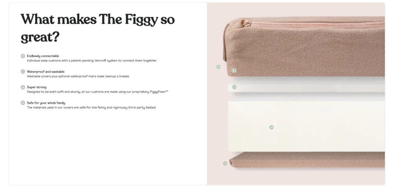Click the proprietary FiggyFoam description text
The height and width of the screenshot is (195, 395).
pos(97,92)
